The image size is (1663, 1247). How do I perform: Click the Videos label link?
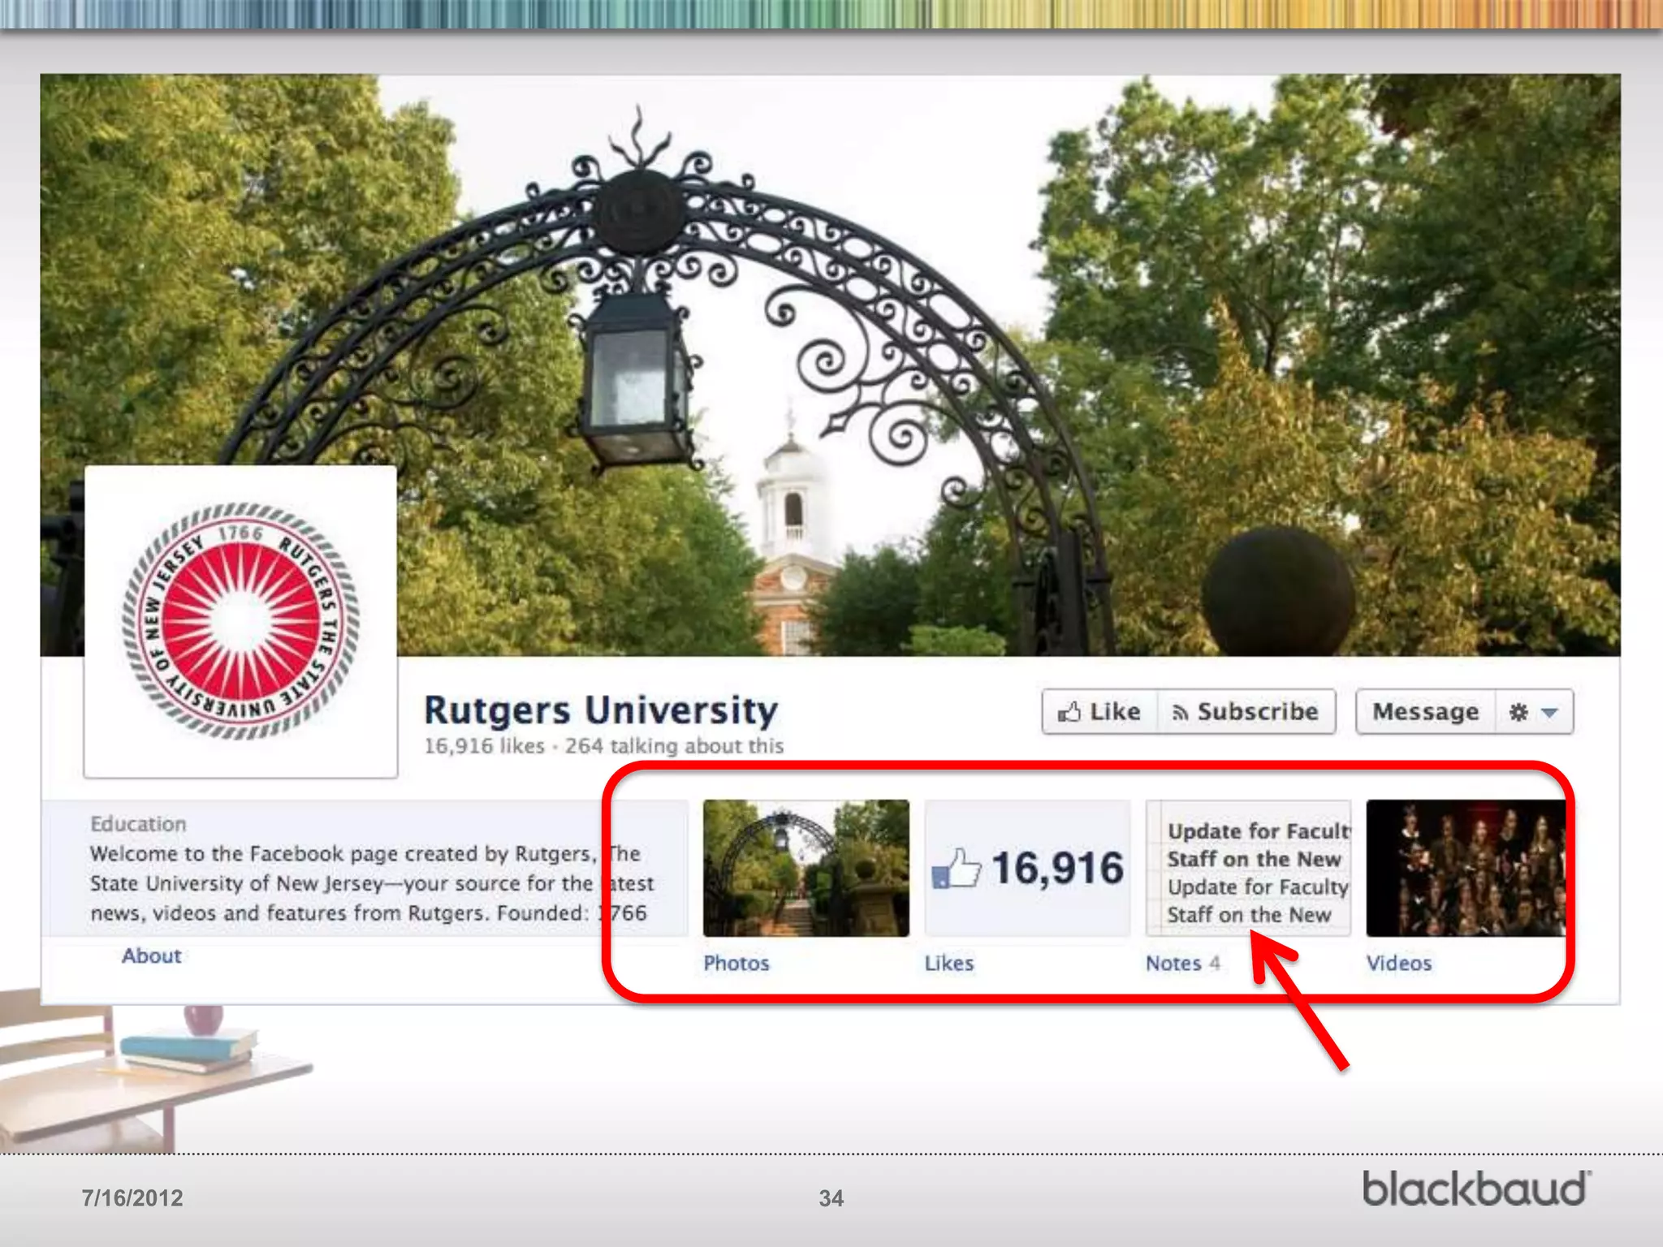tap(1398, 963)
